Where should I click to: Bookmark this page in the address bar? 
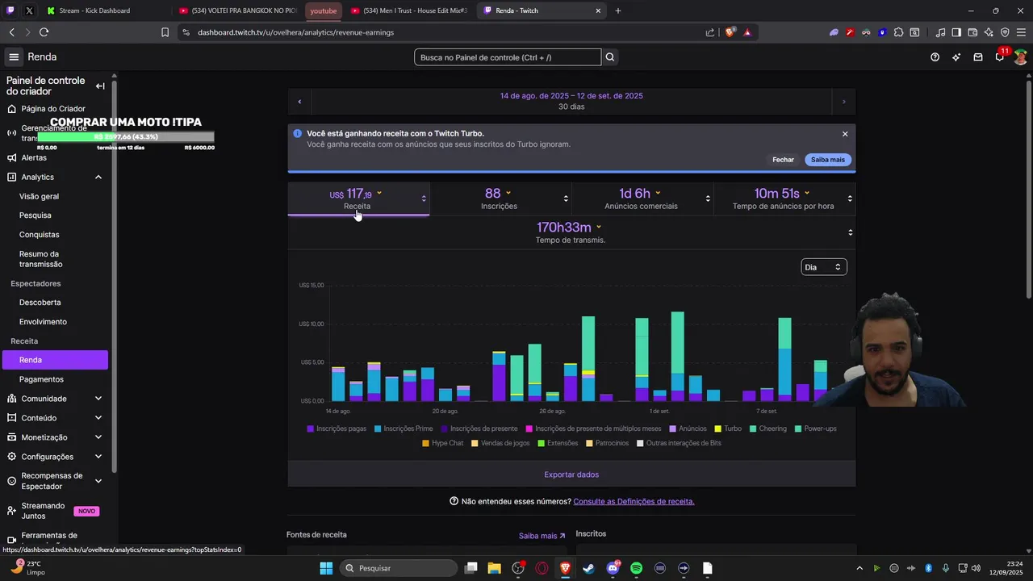[x=165, y=32]
